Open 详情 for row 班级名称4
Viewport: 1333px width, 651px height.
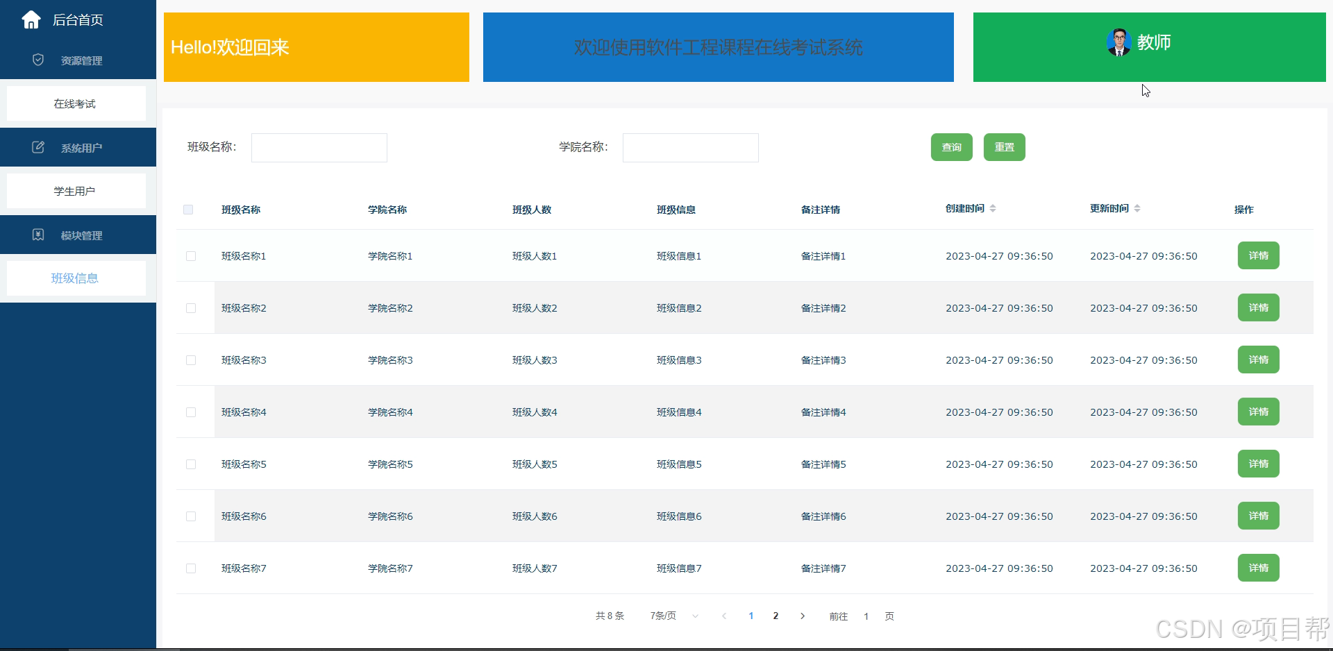(x=1259, y=412)
